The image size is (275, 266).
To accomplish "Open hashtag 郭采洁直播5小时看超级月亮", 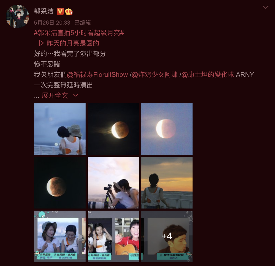I will (79, 33).
